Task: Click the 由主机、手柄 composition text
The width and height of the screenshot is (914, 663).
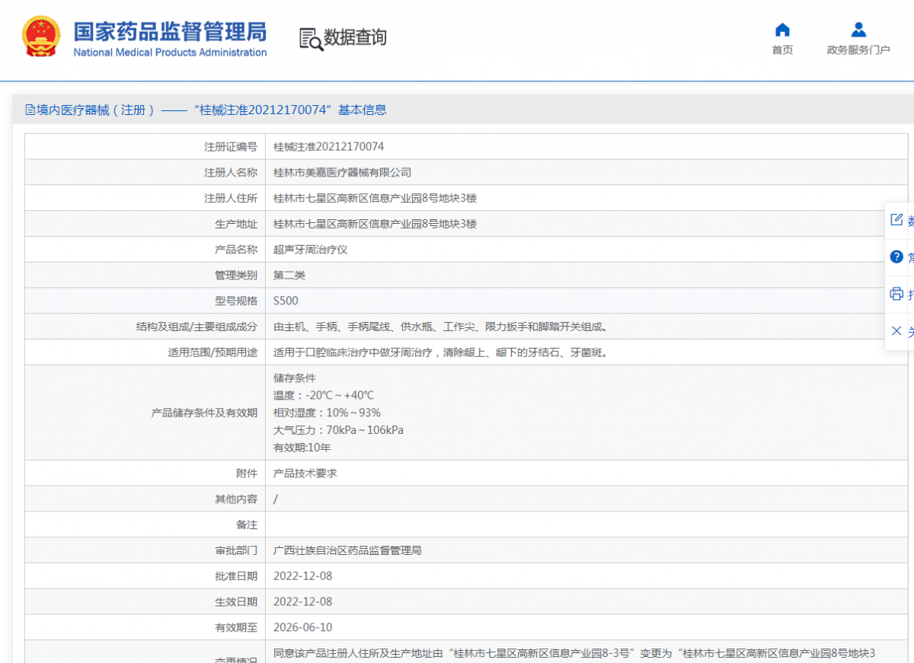Action: [x=441, y=327]
